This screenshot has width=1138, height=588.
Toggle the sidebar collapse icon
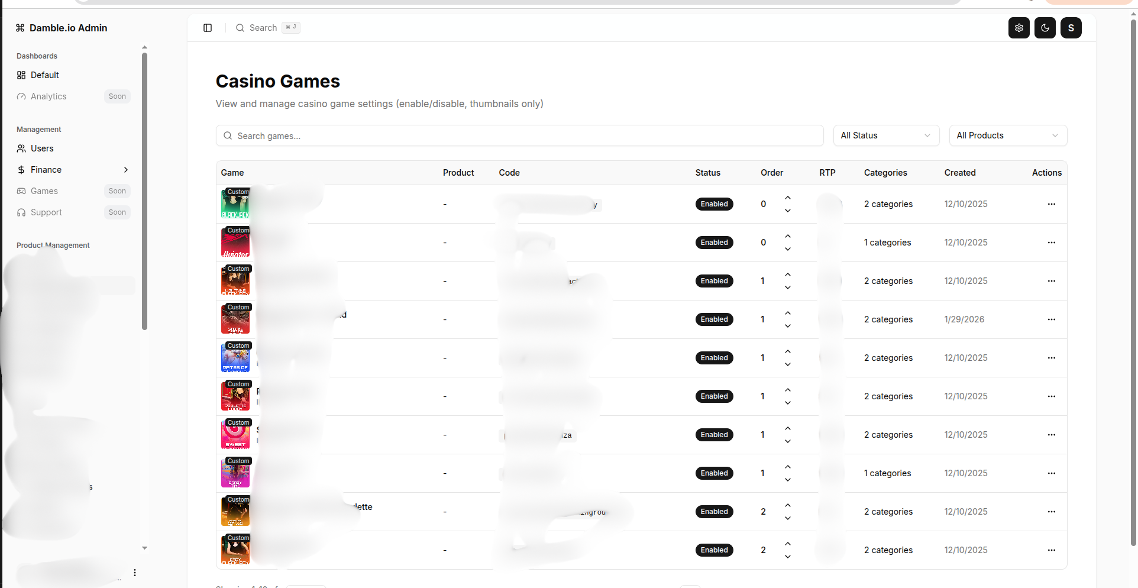click(207, 27)
